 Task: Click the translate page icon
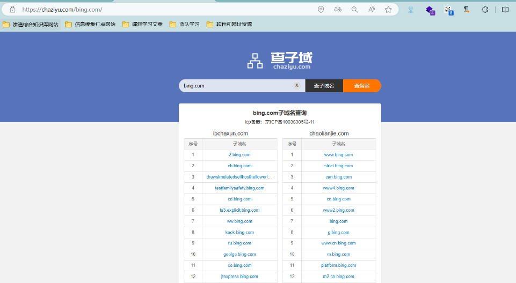click(x=338, y=10)
